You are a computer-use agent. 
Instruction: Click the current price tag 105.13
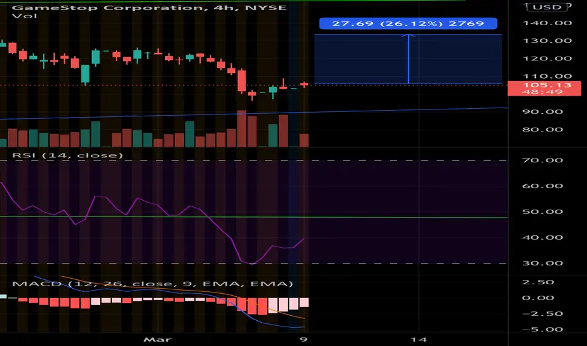[544, 89]
